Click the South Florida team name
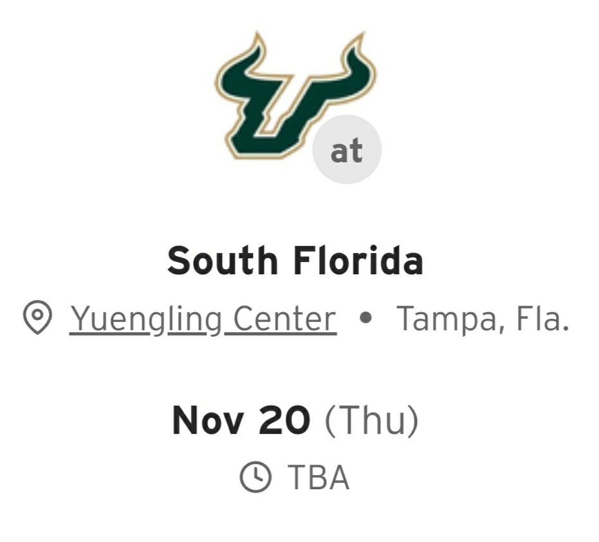 [295, 261]
